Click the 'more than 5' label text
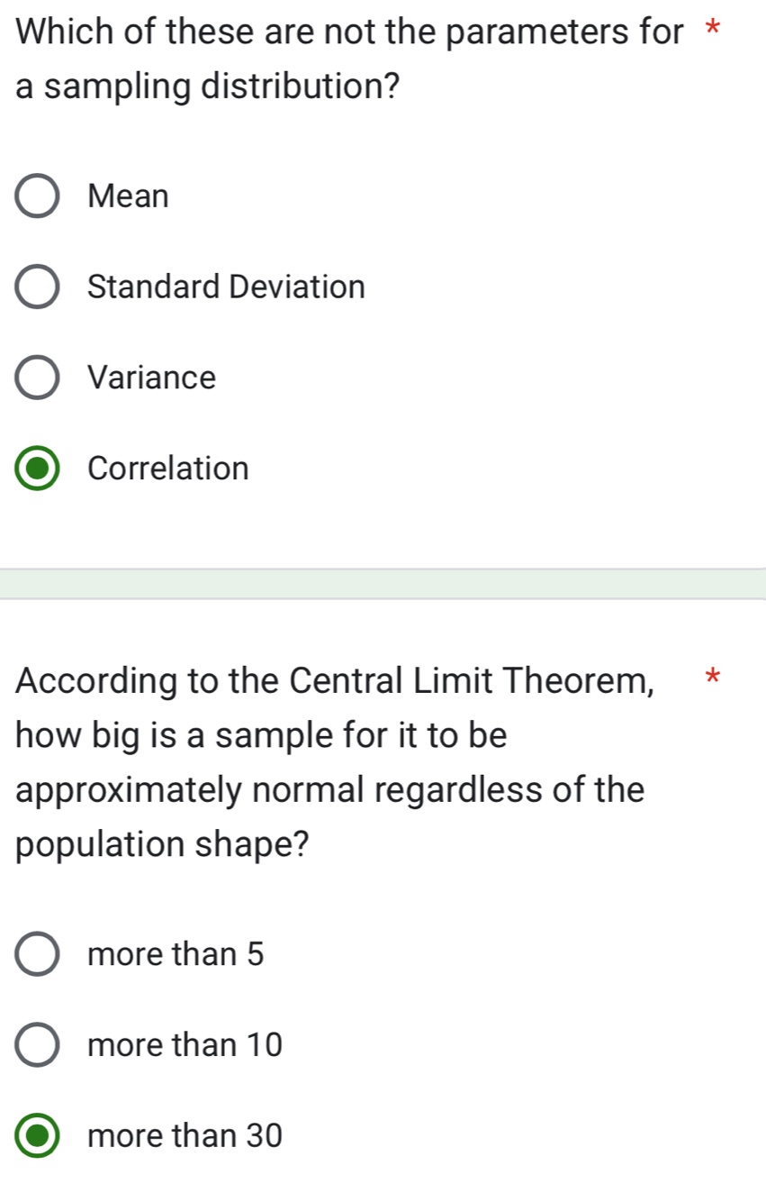Screen dimensions: 766x1202 (176, 954)
